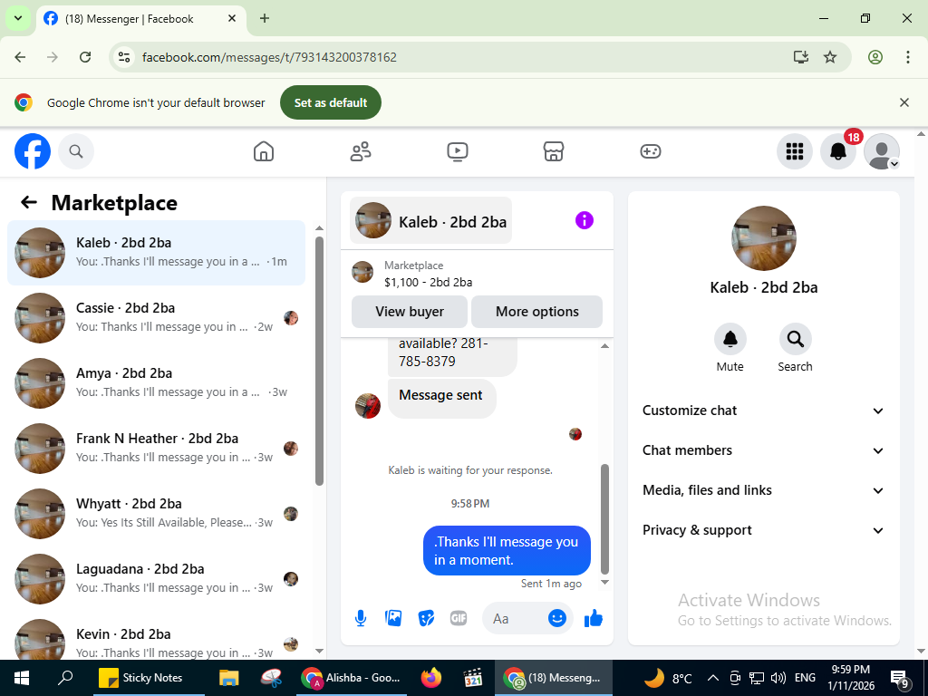Reload the page
This screenshot has height=696, width=928.
[x=85, y=57]
